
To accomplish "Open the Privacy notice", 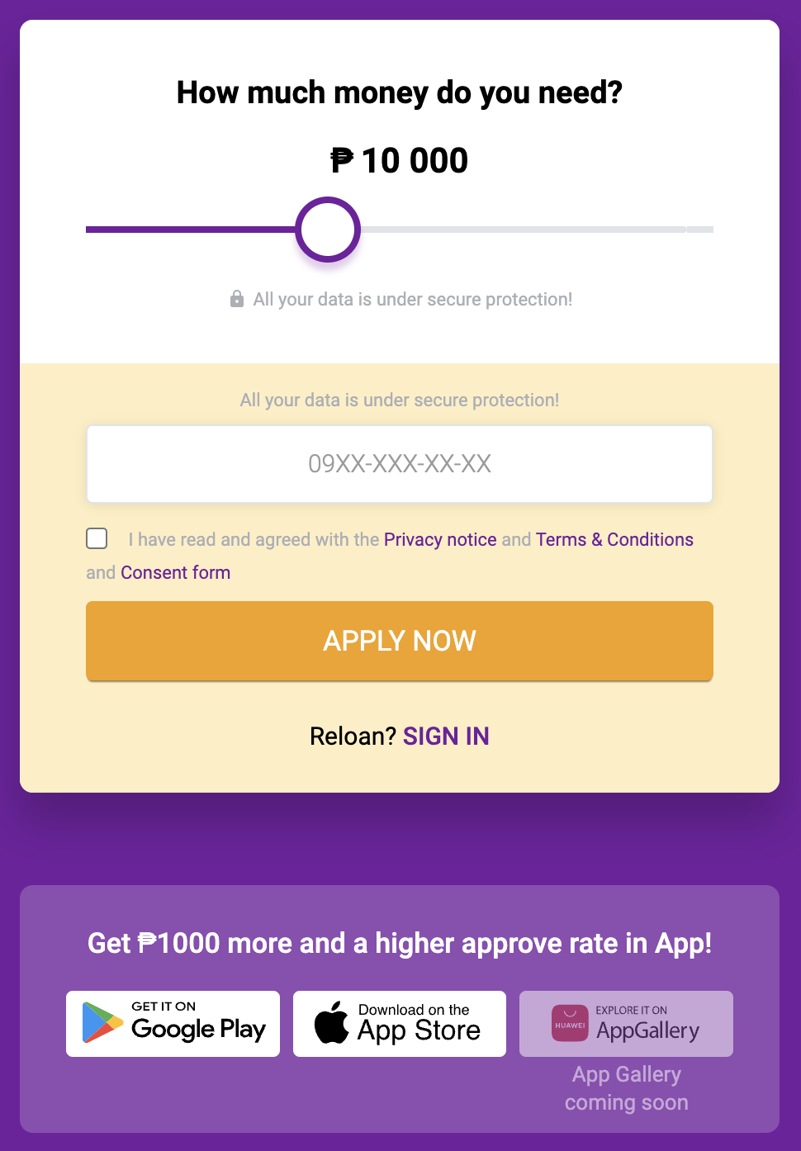I will [439, 539].
